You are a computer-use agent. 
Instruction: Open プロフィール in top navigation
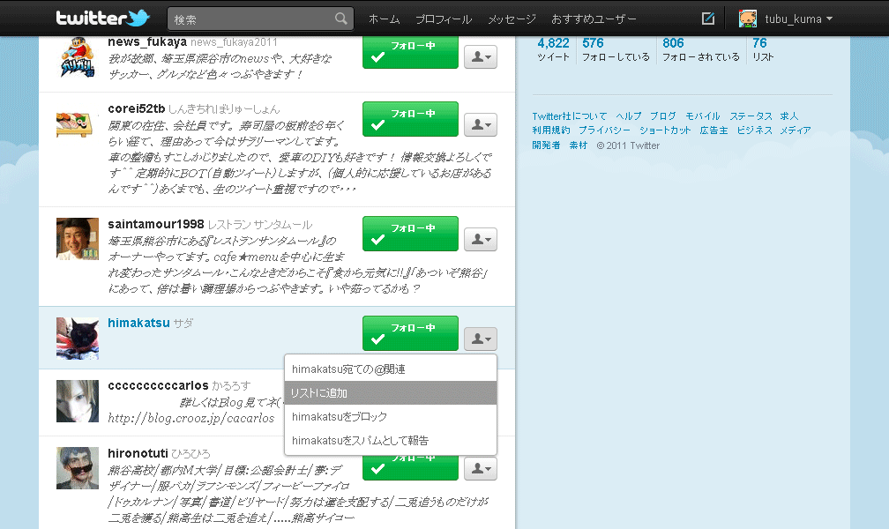tap(444, 19)
